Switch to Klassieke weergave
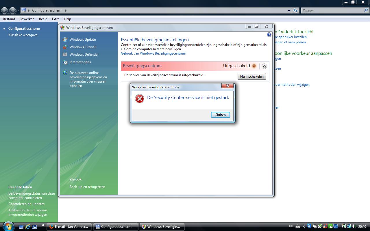The height and width of the screenshot is (231, 370). tap(23, 35)
